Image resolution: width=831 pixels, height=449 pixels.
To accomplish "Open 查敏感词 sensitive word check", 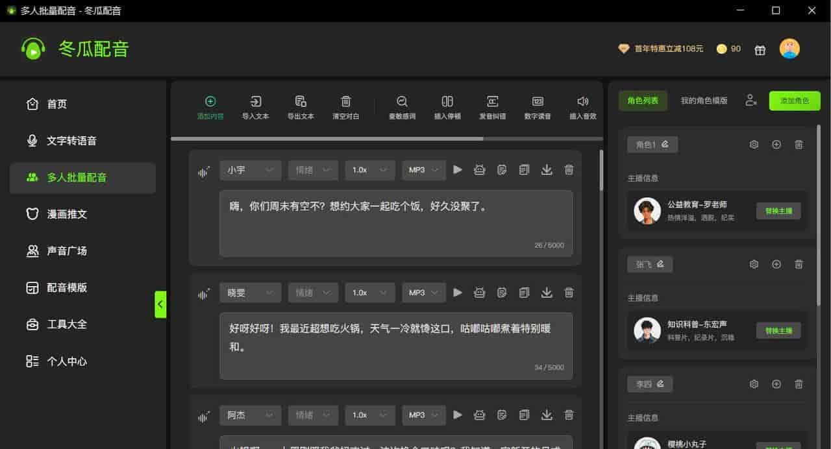I will point(402,108).
